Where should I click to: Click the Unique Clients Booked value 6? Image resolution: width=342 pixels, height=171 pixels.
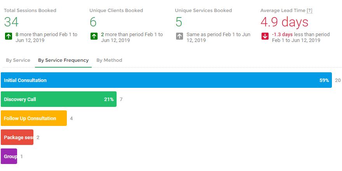(x=93, y=22)
